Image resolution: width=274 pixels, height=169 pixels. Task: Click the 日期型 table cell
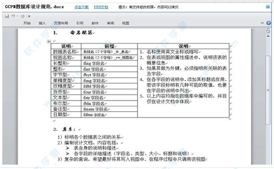click(66, 115)
